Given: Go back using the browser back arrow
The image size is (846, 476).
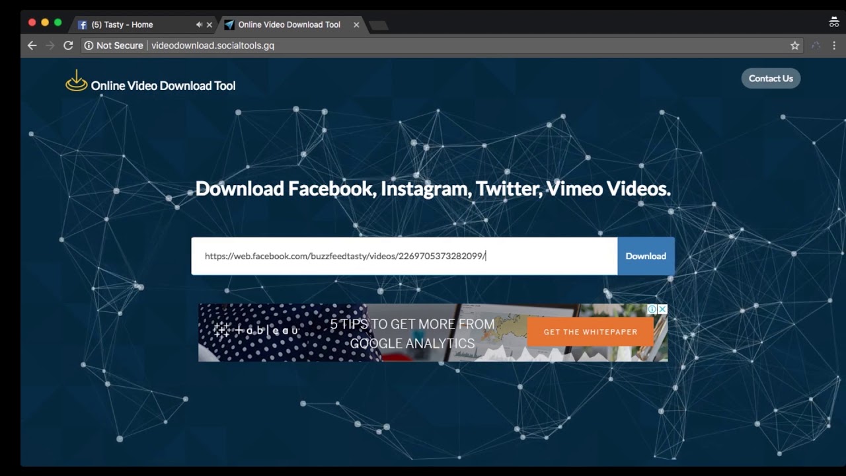Looking at the screenshot, I should [32, 46].
